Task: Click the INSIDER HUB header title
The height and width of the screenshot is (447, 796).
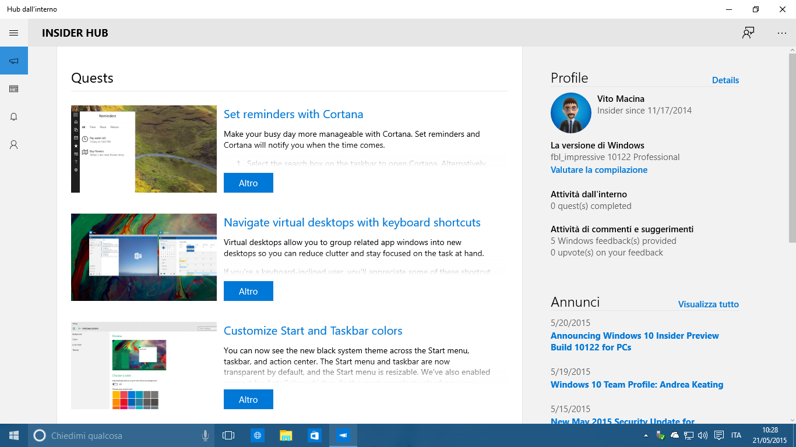Action: [x=75, y=33]
